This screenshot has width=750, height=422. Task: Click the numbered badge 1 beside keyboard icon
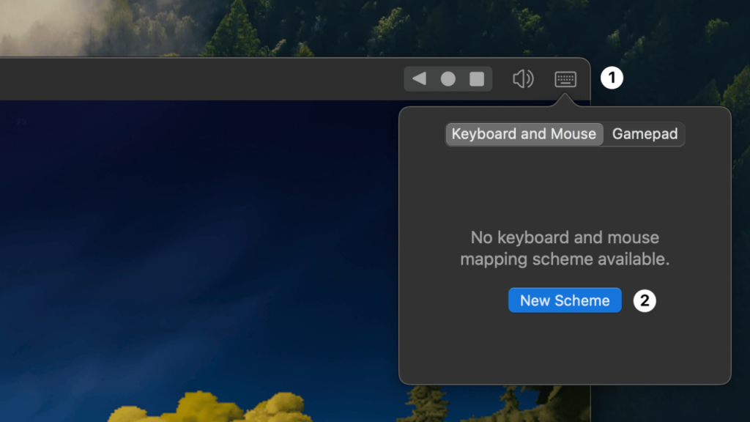(612, 78)
